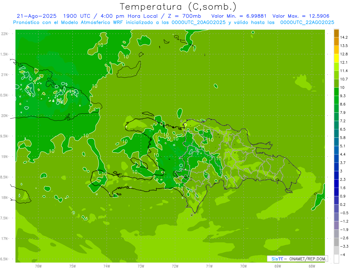
Task: Click the '76W' longitude label
Action: pyautogui.click(x=38, y=266)
